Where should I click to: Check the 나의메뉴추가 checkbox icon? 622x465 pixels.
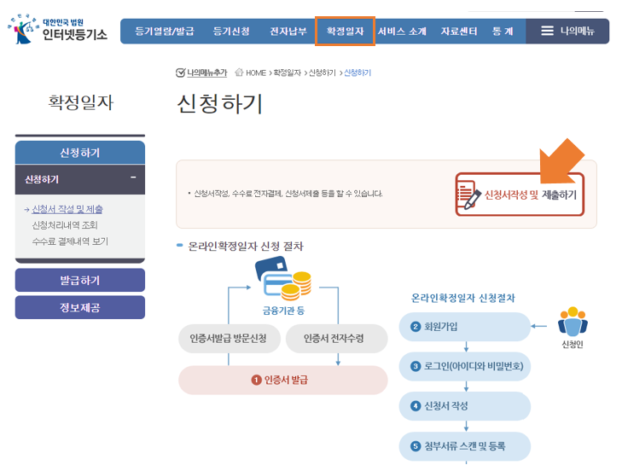[x=180, y=73]
